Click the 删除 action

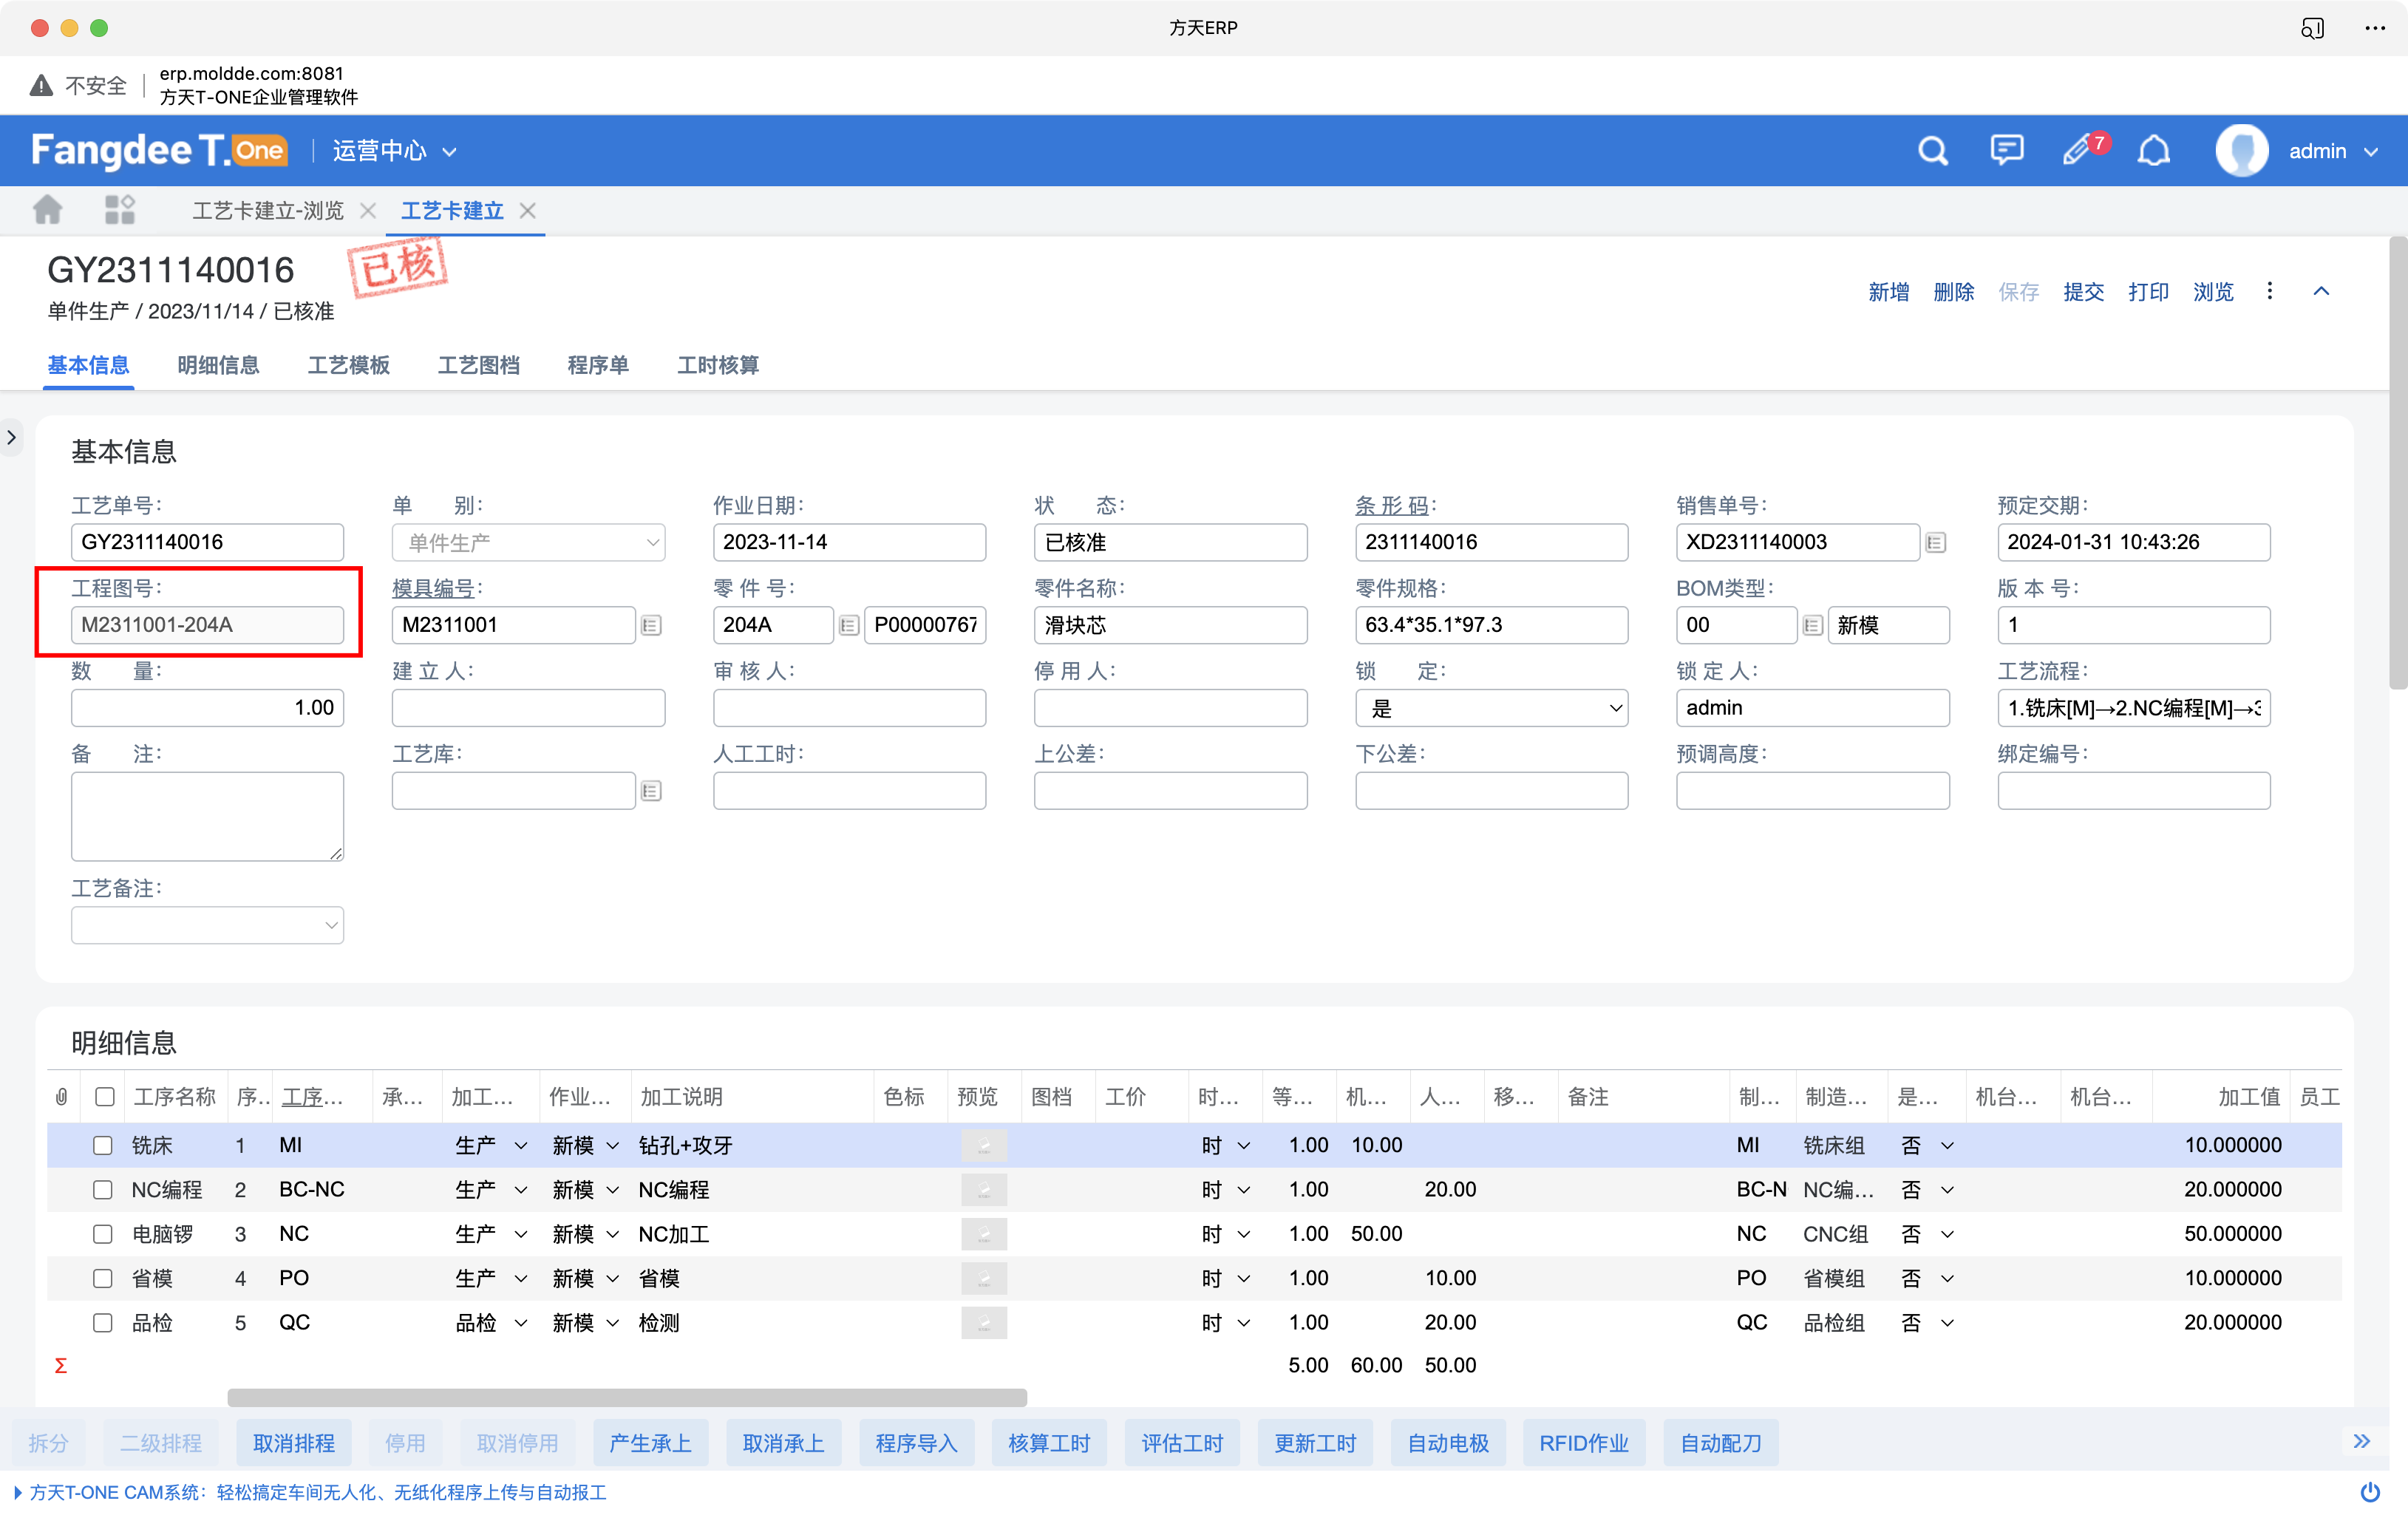tap(1953, 291)
